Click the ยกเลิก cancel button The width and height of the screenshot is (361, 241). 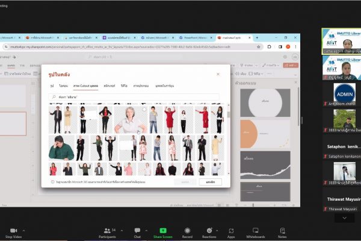(211, 182)
